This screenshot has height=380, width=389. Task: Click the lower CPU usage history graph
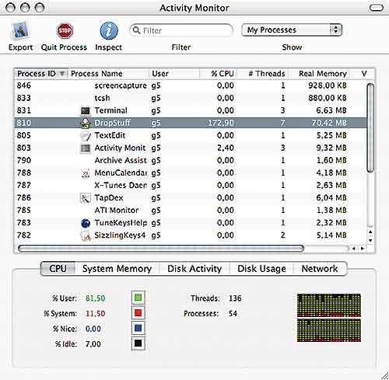pos(329,330)
